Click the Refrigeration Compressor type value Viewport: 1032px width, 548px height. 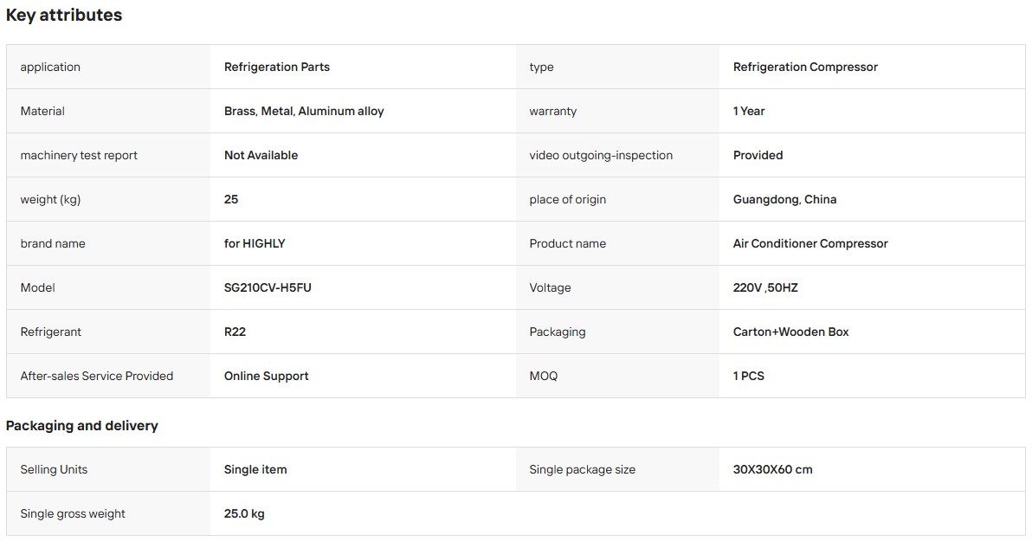click(x=805, y=68)
